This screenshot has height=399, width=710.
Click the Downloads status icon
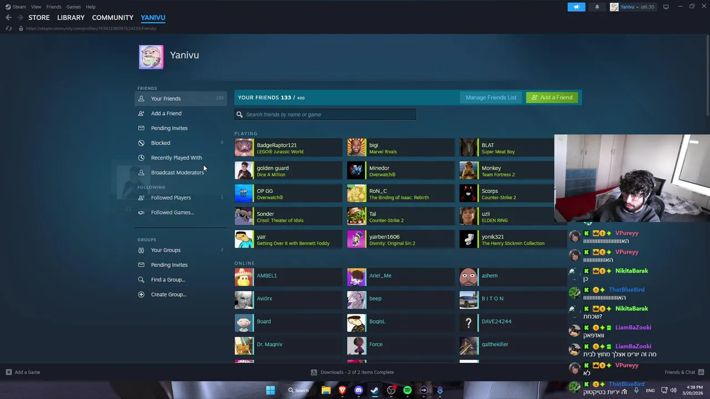coord(313,372)
